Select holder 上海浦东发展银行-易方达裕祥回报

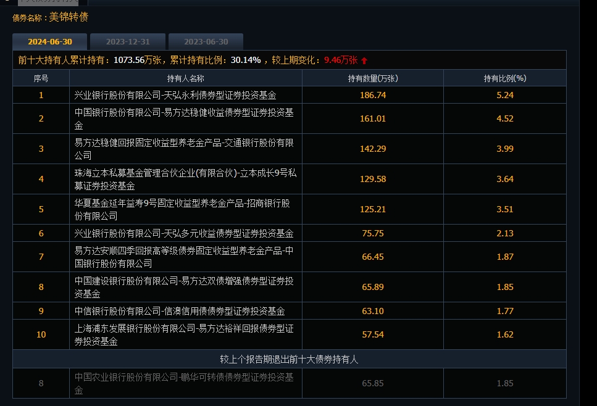coord(184,334)
